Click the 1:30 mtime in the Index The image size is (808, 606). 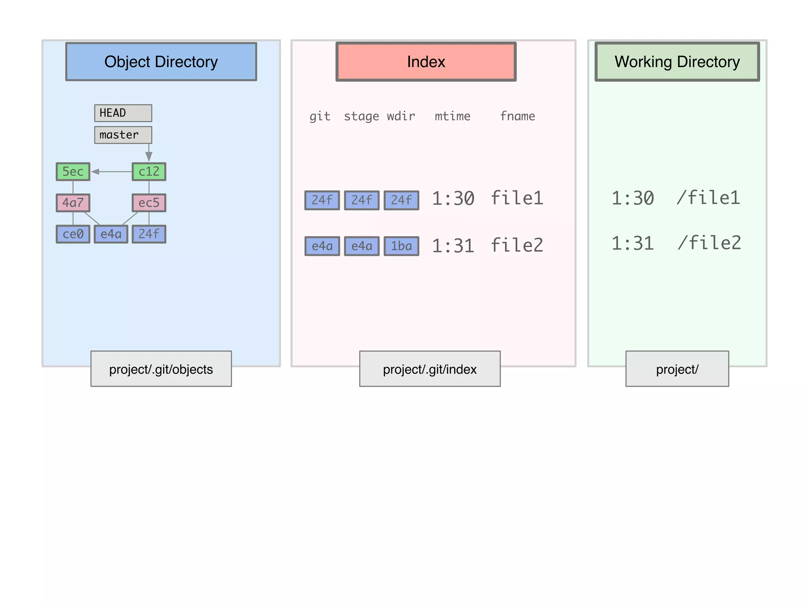[x=453, y=198]
